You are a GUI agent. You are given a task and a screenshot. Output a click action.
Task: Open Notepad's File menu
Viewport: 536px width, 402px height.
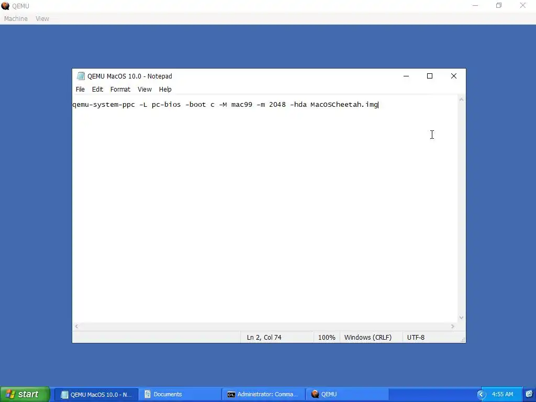[x=80, y=89]
